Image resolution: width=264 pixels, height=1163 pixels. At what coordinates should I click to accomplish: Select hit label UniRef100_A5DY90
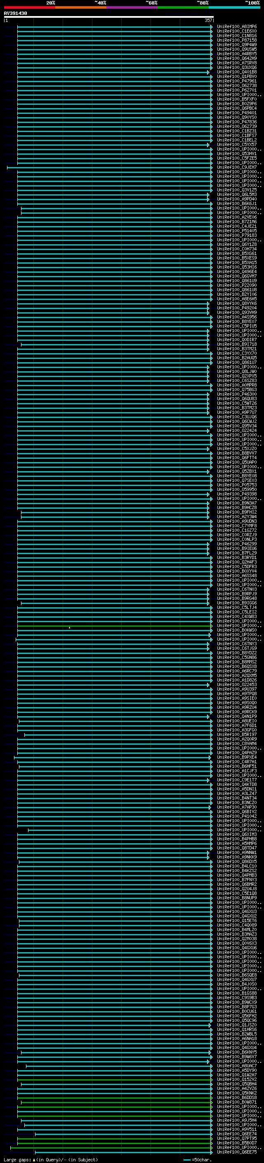pos(236,1070)
